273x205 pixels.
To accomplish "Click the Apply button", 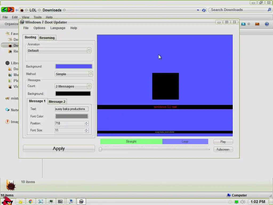I will click(59, 148).
